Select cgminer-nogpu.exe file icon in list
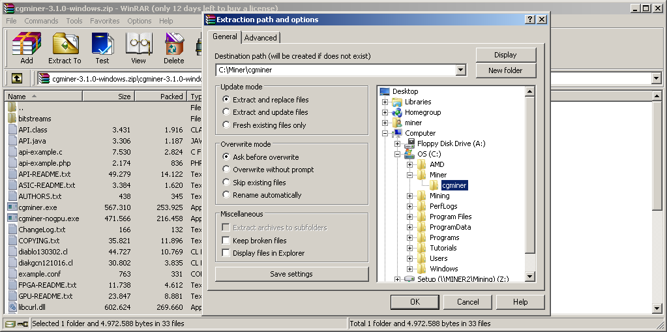This screenshot has width=667, height=332. [x=12, y=219]
